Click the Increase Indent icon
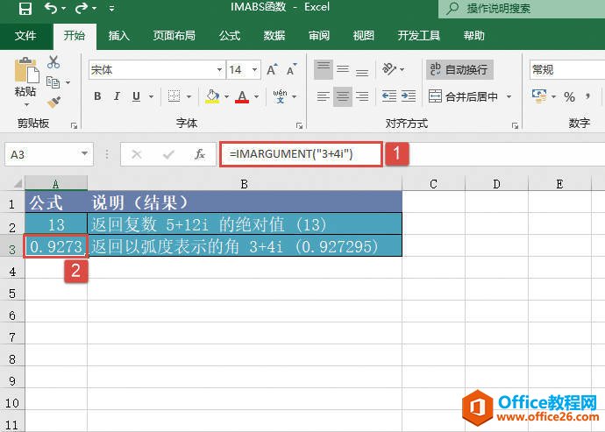The image size is (605, 432). 409,96
